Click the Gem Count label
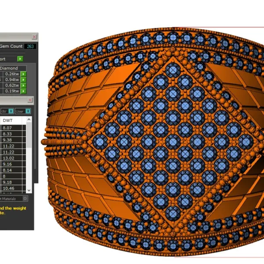Viewport: 264px width, 264px height. (x=11, y=46)
